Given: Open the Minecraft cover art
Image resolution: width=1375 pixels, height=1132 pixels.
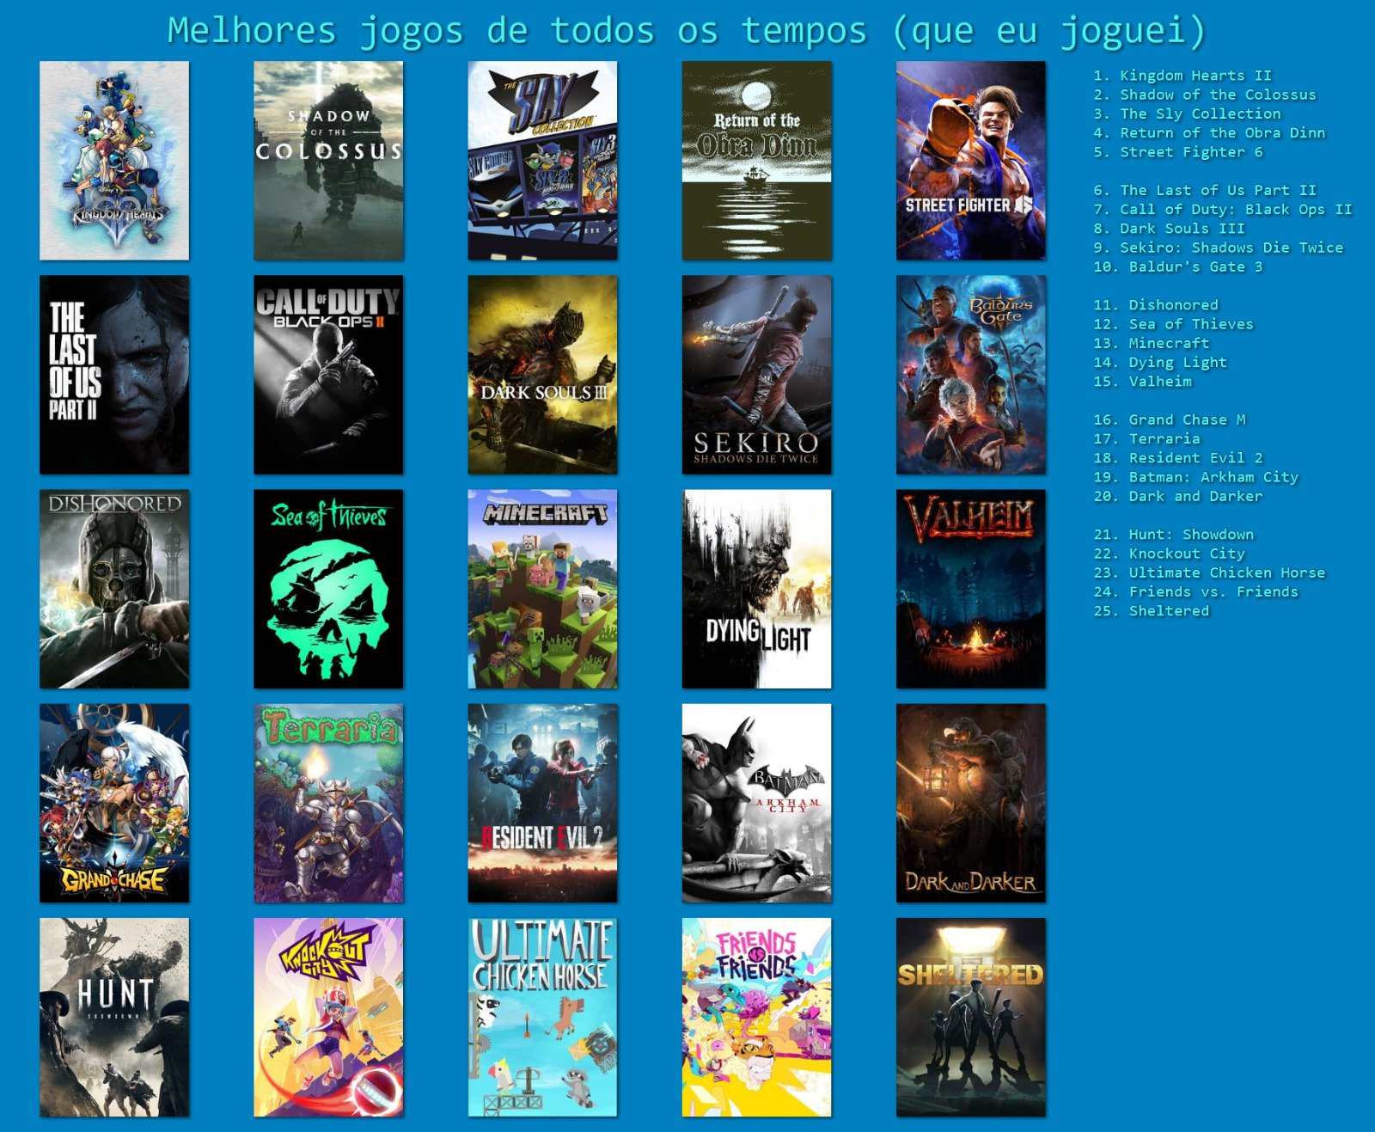Looking at the screenshot, I should click(542, 589).
